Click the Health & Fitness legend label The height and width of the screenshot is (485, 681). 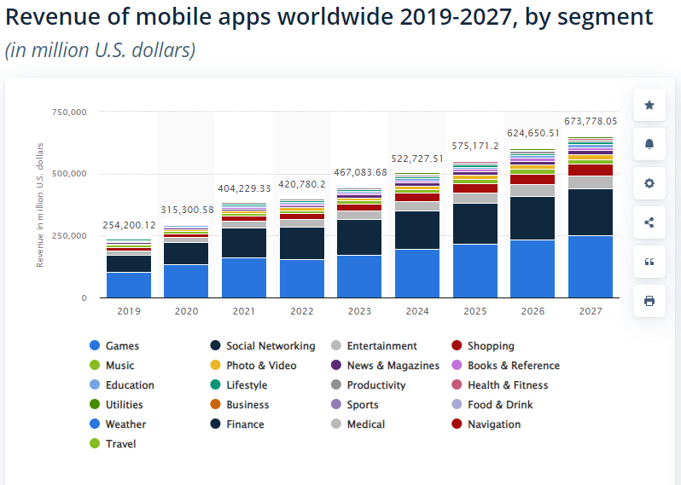(x=508, y=384)
